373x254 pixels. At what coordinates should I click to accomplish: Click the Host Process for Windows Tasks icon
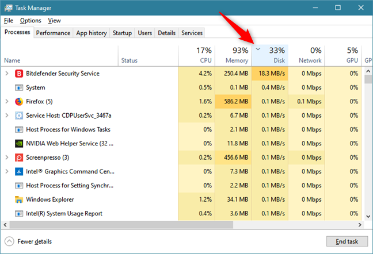click(x=19, y=130)
